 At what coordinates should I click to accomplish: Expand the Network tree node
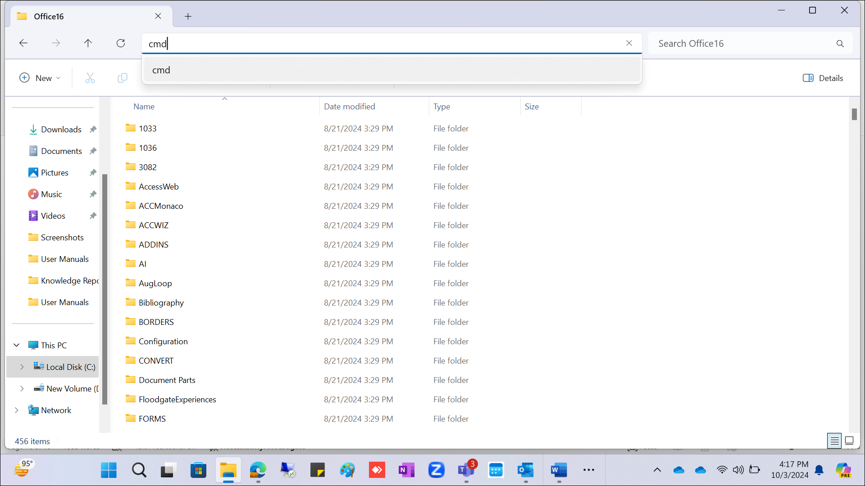17,410
